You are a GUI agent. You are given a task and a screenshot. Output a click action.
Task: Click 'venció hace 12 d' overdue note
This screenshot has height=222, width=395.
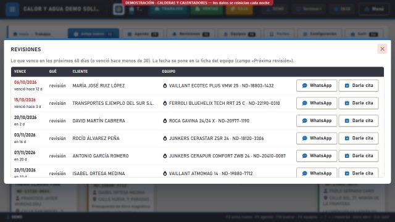coord(28,89)
